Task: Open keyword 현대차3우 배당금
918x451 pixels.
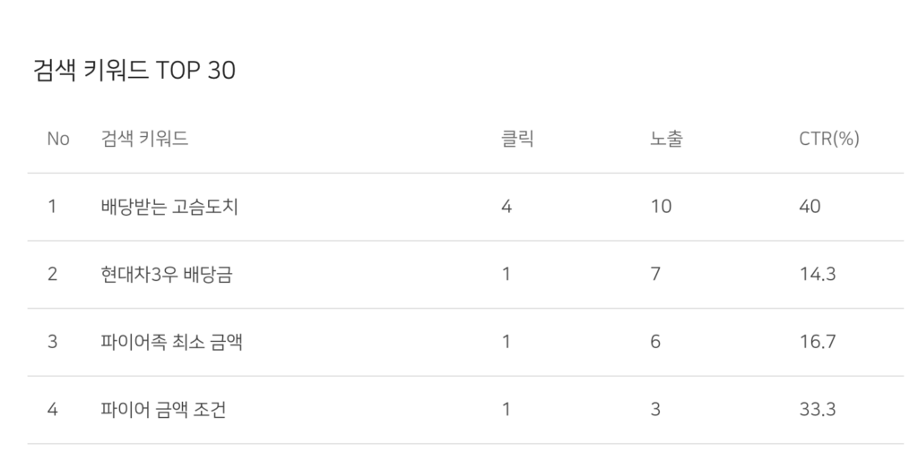Action: pos(167,274)
